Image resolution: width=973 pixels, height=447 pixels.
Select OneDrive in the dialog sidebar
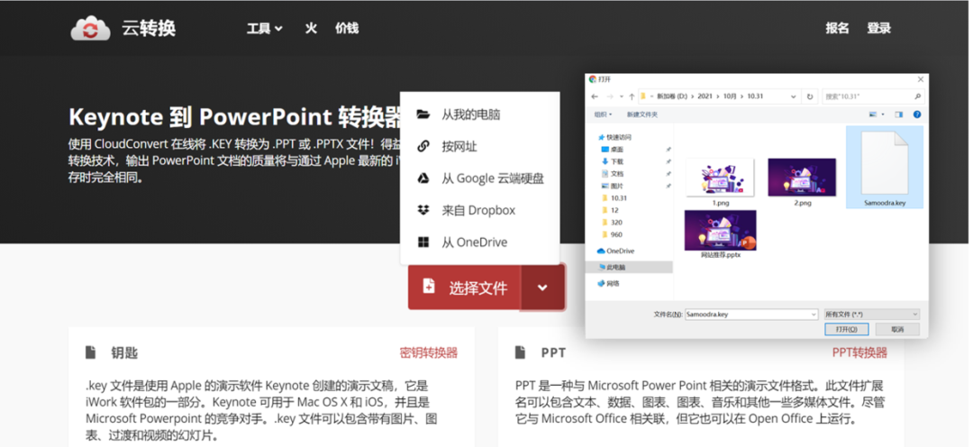615,251
